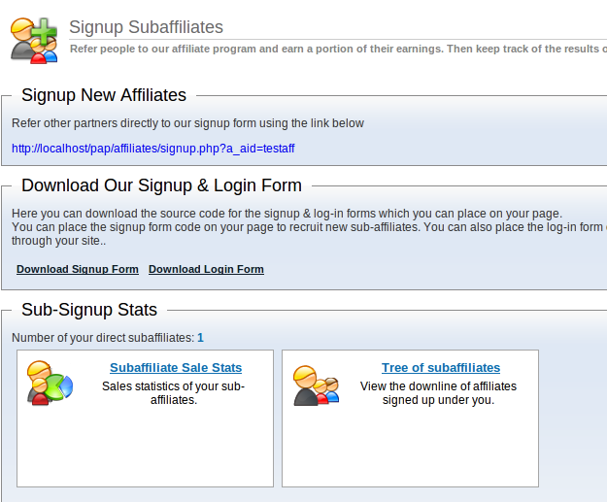The width and height of the screenshot is (607, 502).
Task: Click the page subtitle about referring people
Action: (x=338, y=49)
